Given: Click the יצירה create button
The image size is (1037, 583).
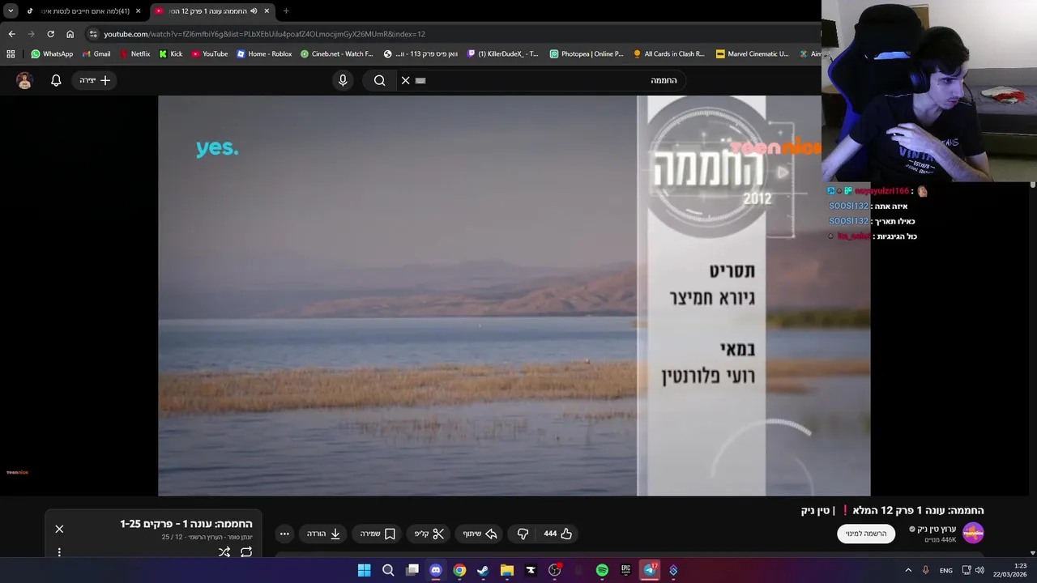Looking at the screenshot, I should pyautogui.click(x=95, y=80).
